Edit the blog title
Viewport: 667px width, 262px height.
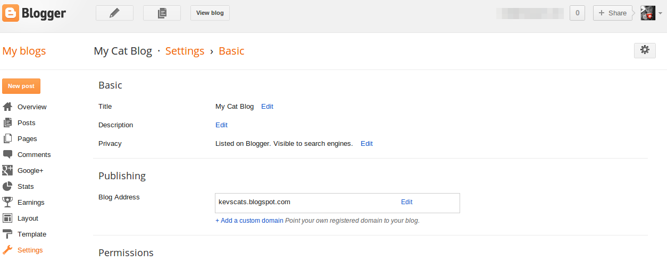click(267, 107)
